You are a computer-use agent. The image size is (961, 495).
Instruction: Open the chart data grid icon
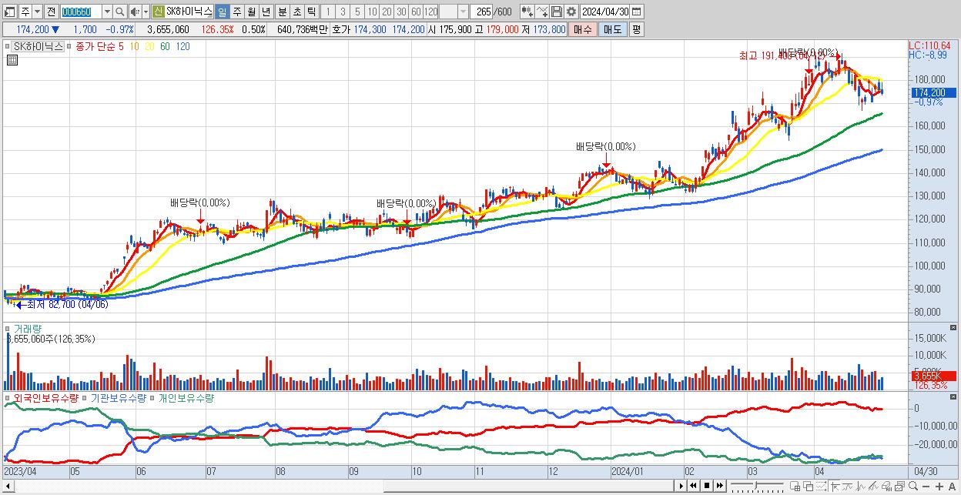12,60
